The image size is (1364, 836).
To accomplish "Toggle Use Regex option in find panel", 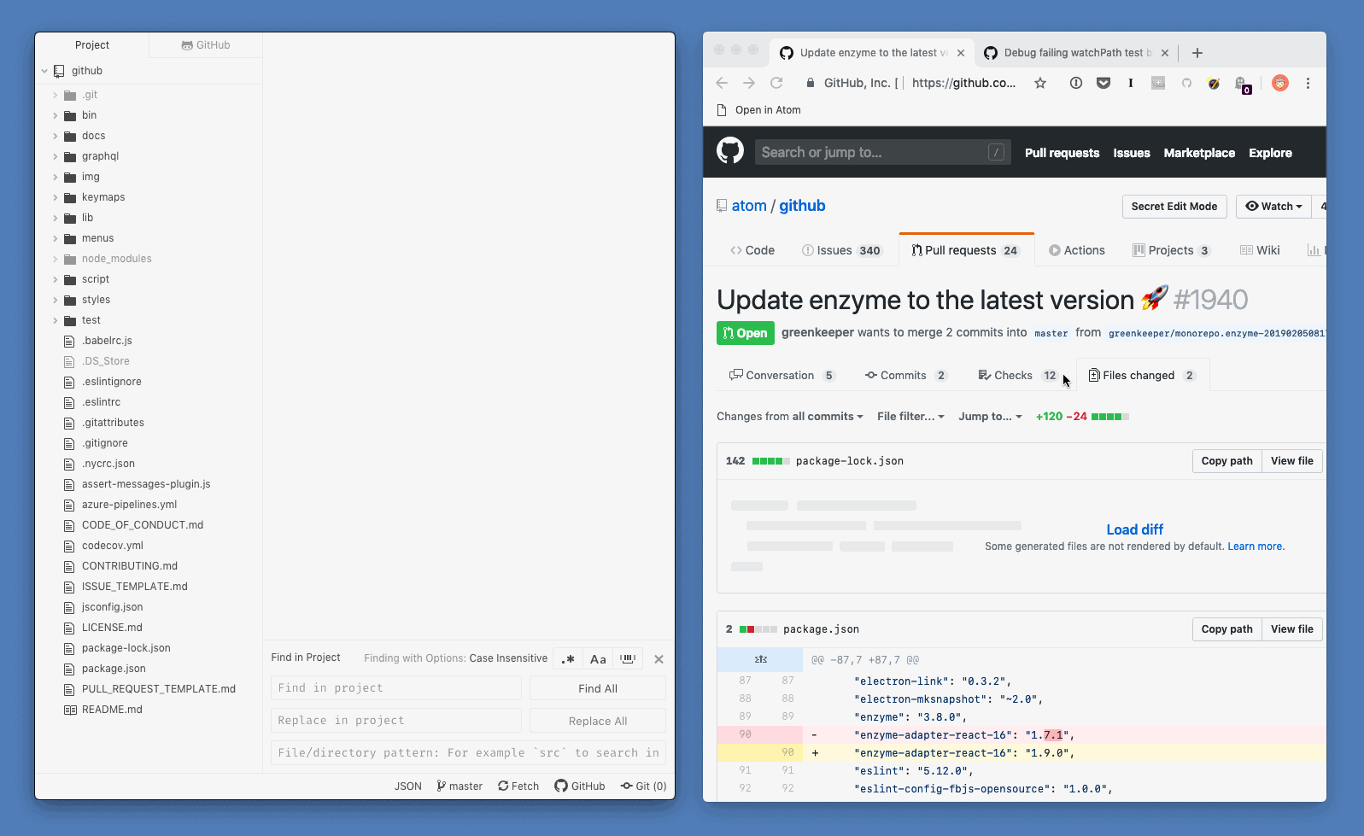I will tap(568, 659).
